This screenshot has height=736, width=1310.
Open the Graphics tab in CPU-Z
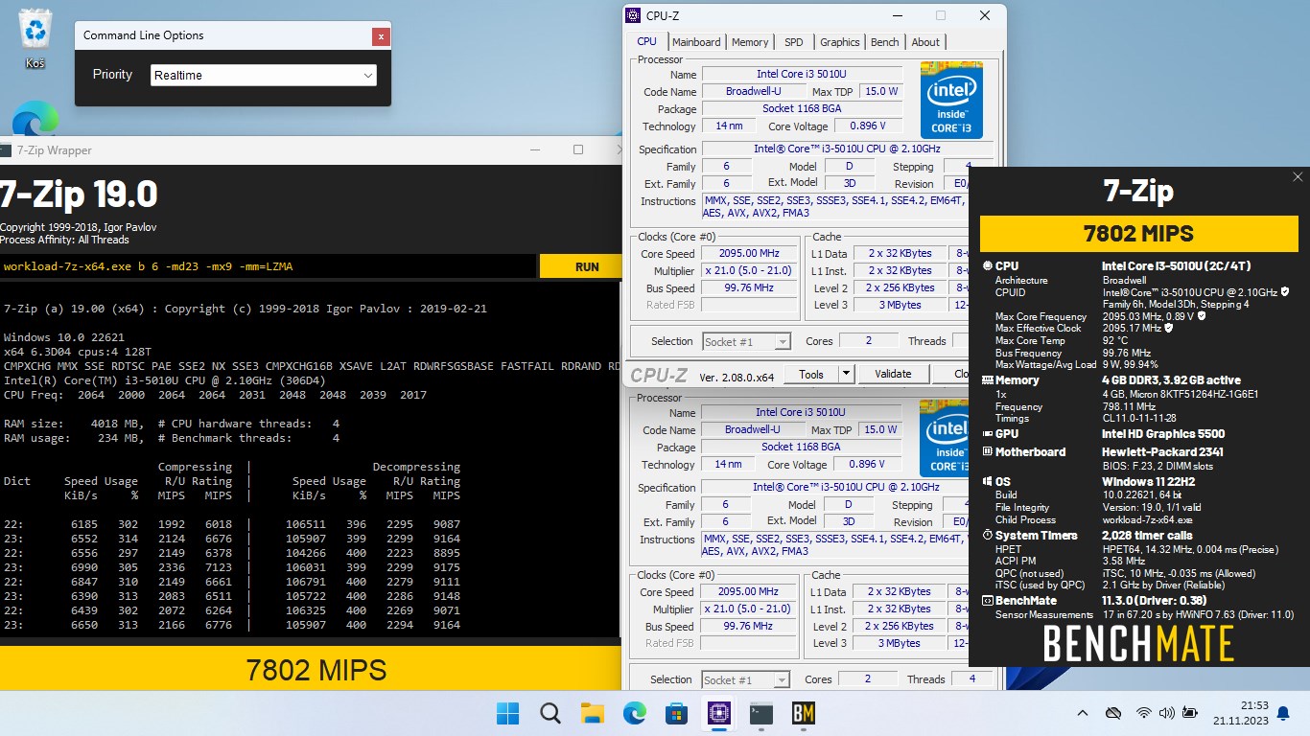(x=839, y=42)
